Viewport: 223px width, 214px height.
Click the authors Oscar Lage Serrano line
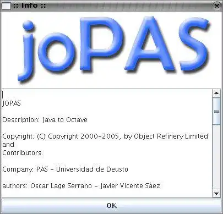click(x=81, y=186)
